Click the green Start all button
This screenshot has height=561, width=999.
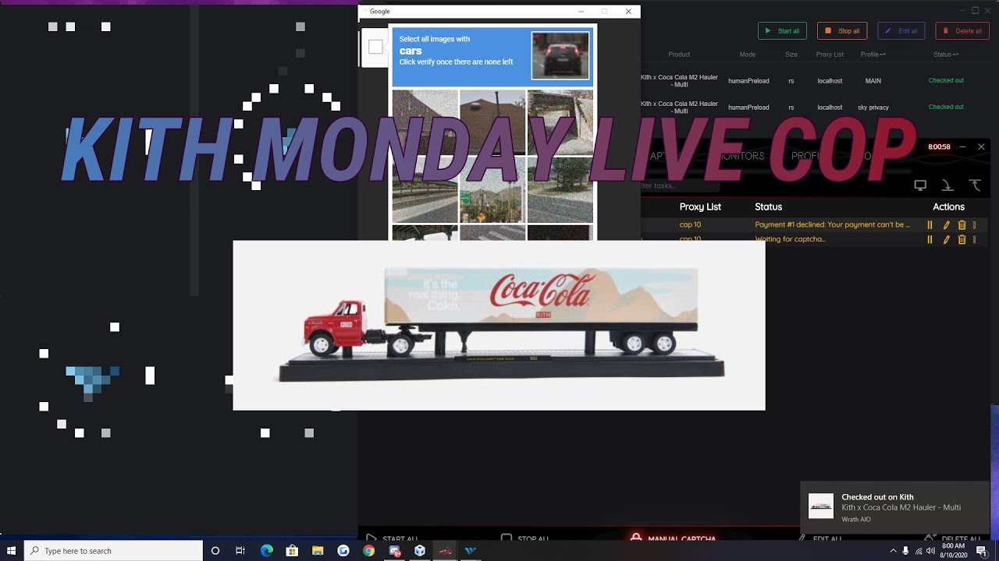[782, 31]
